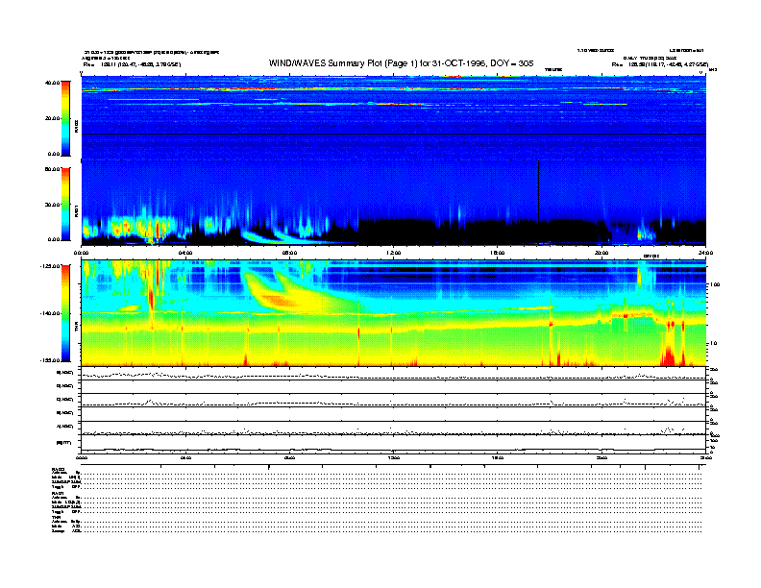Select the RAD1 color scale bar
The image size is (761, 588).
(x=65, y=204)
